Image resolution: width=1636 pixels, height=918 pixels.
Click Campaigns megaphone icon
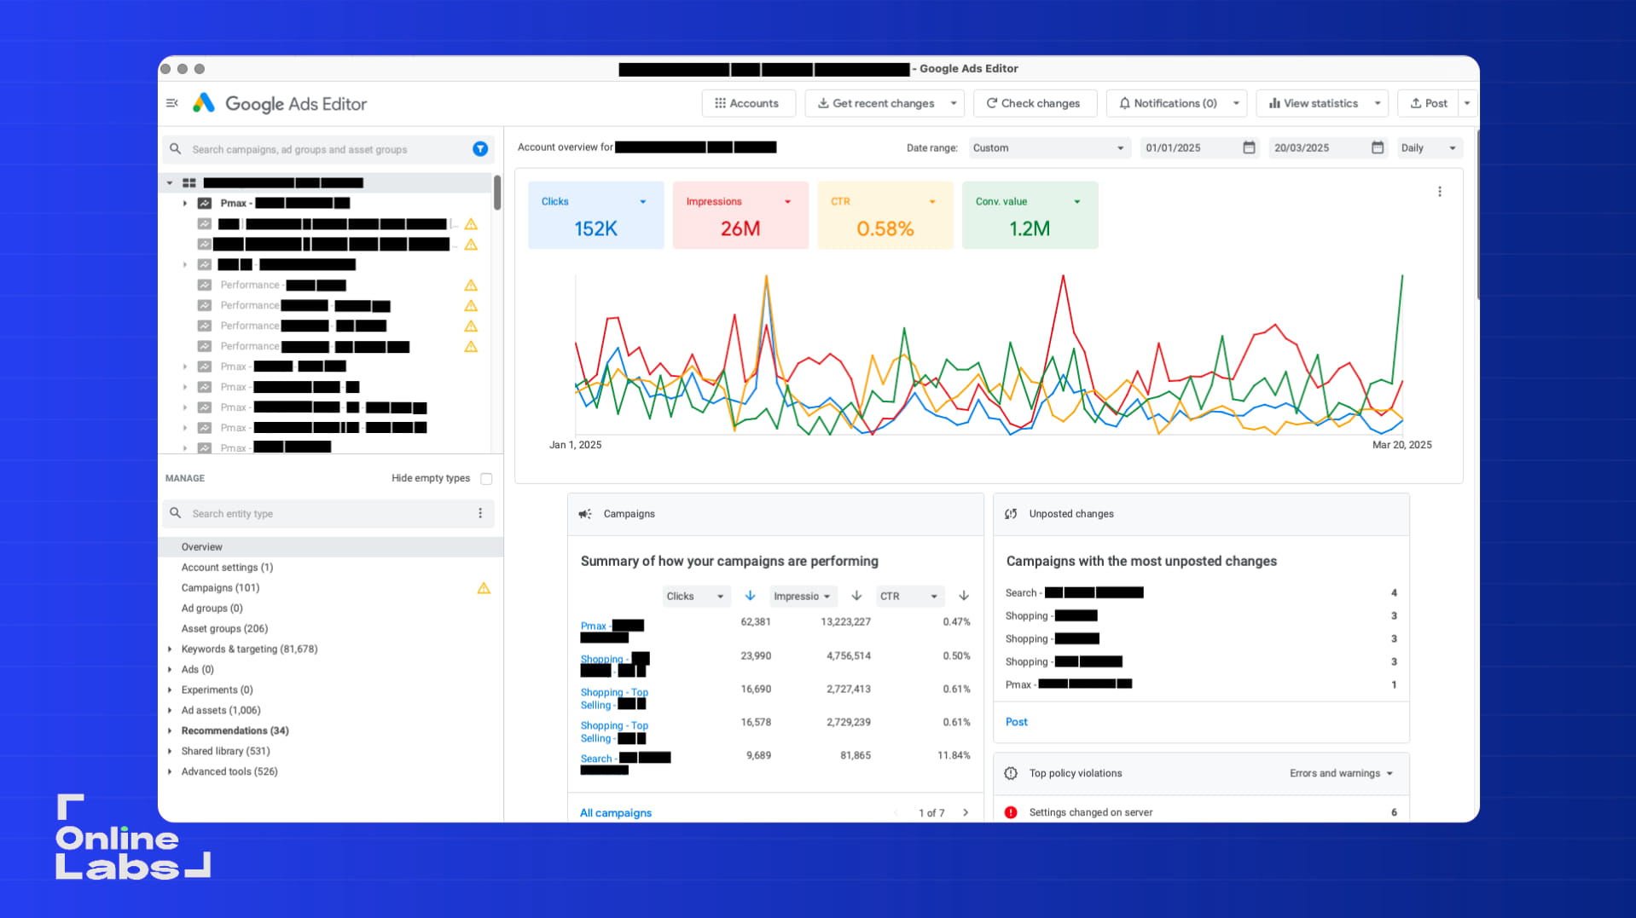(585, 514)
